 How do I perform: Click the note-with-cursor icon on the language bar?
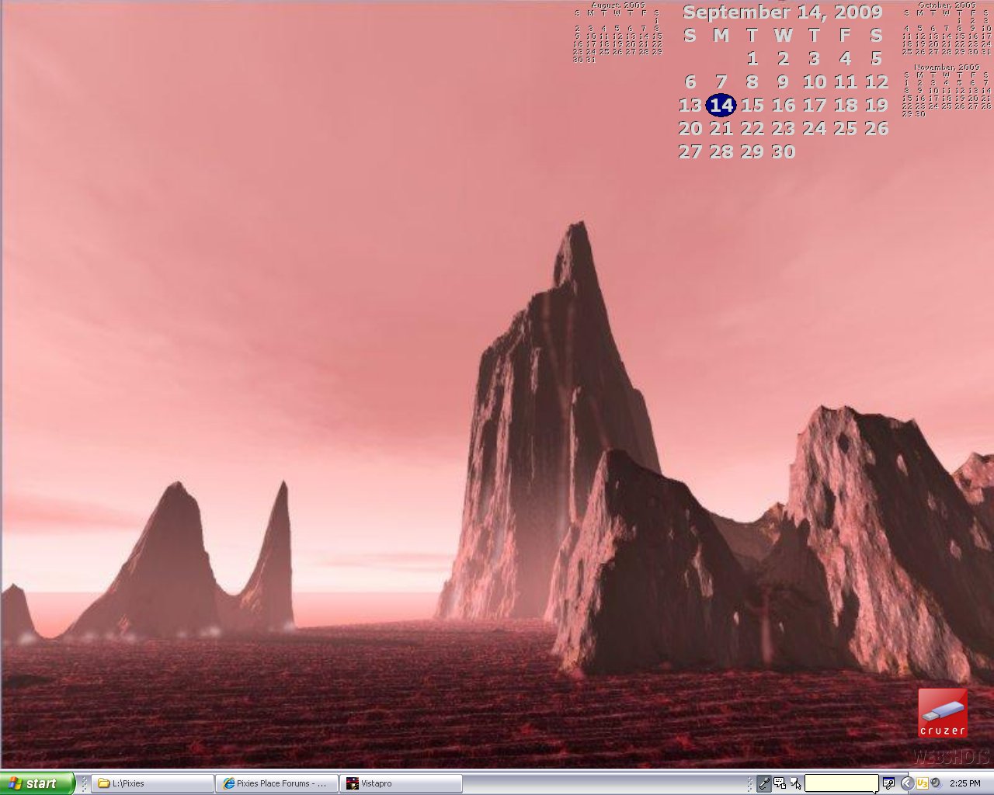(x=795, y=783)
